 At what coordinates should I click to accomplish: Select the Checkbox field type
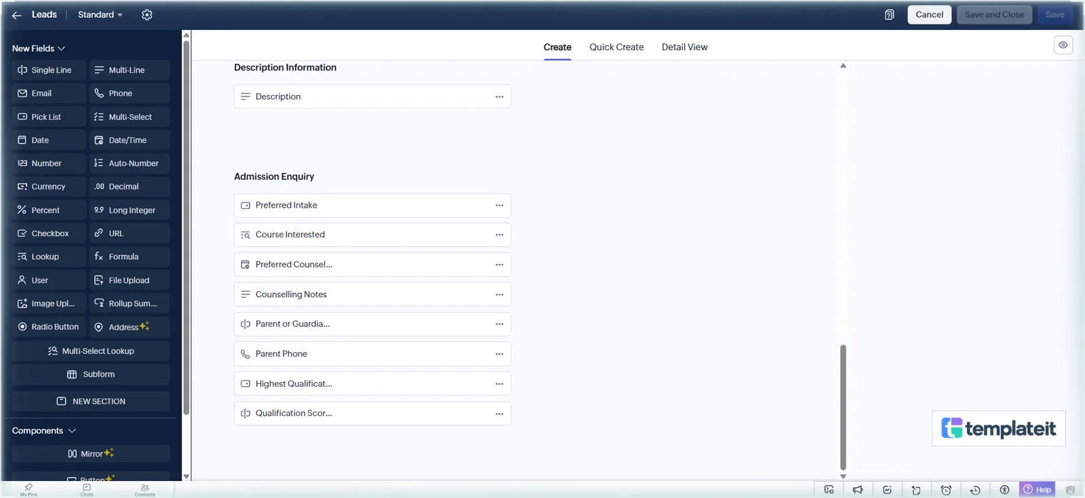click(49, 233)
